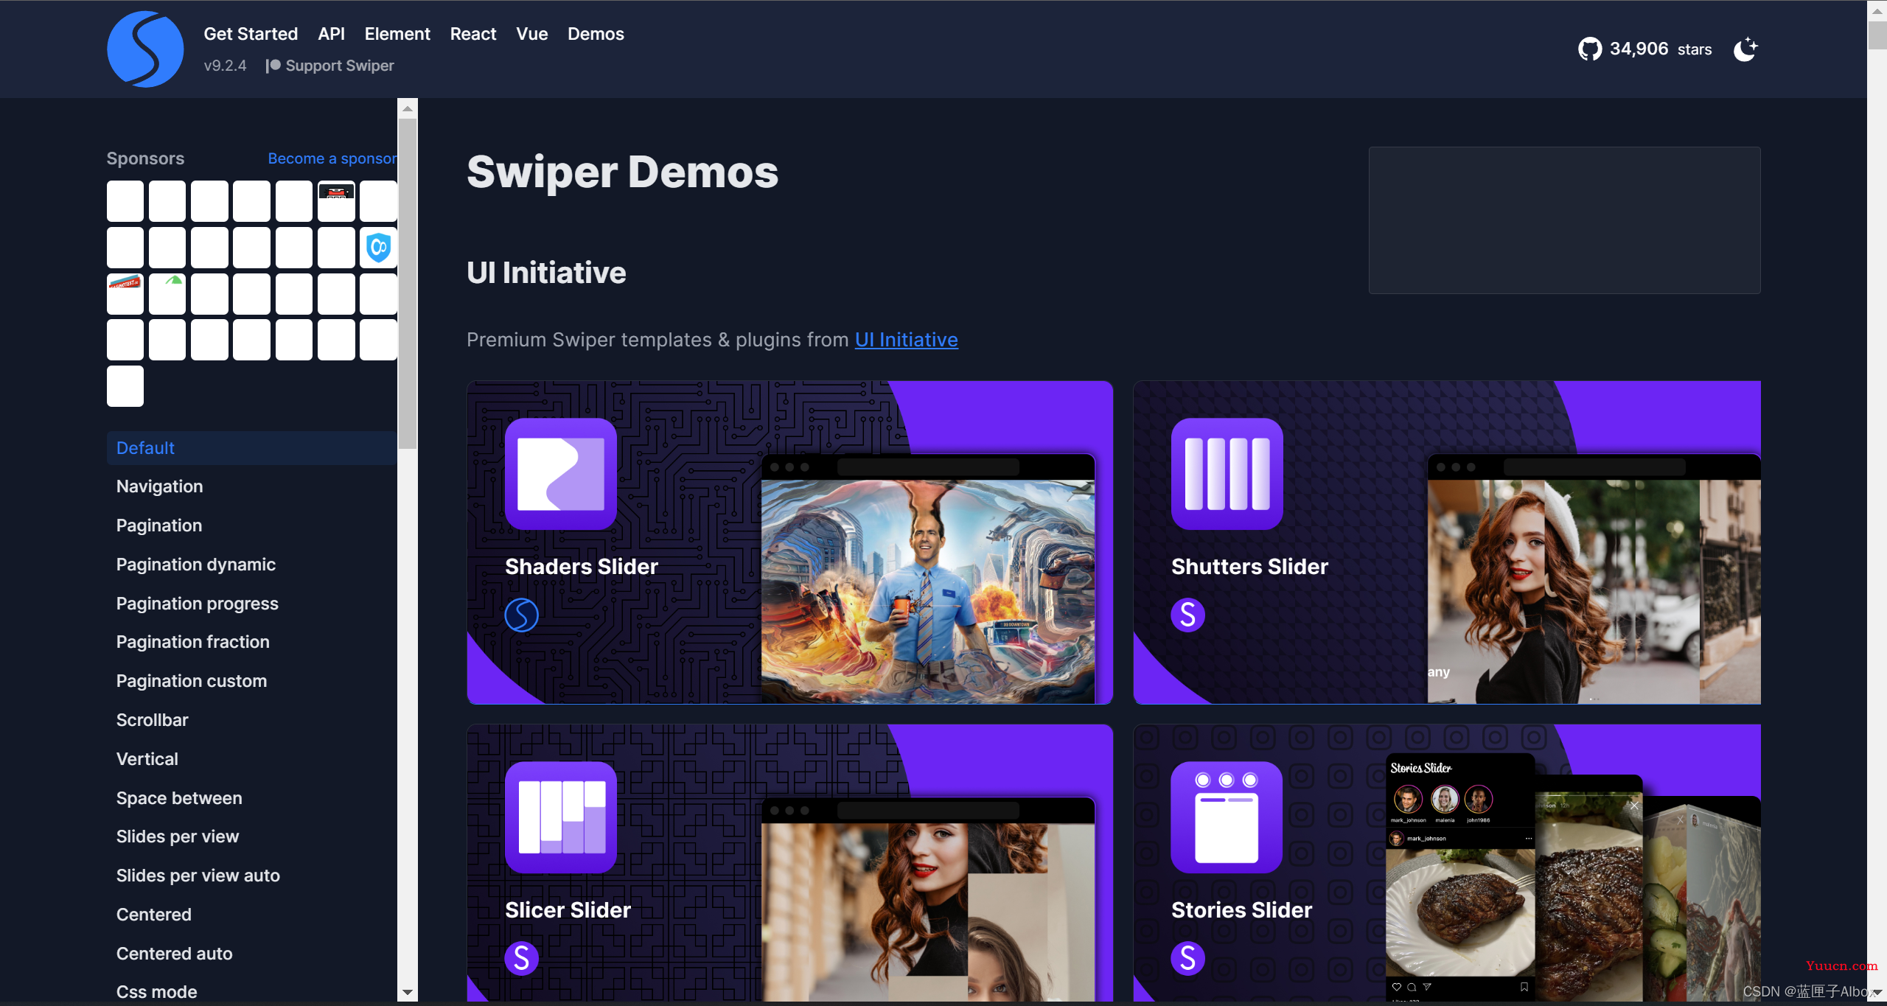This screenshot has width=1887, height=1006.
Task: Click the red banner sponsor logo
Action: 125,293
